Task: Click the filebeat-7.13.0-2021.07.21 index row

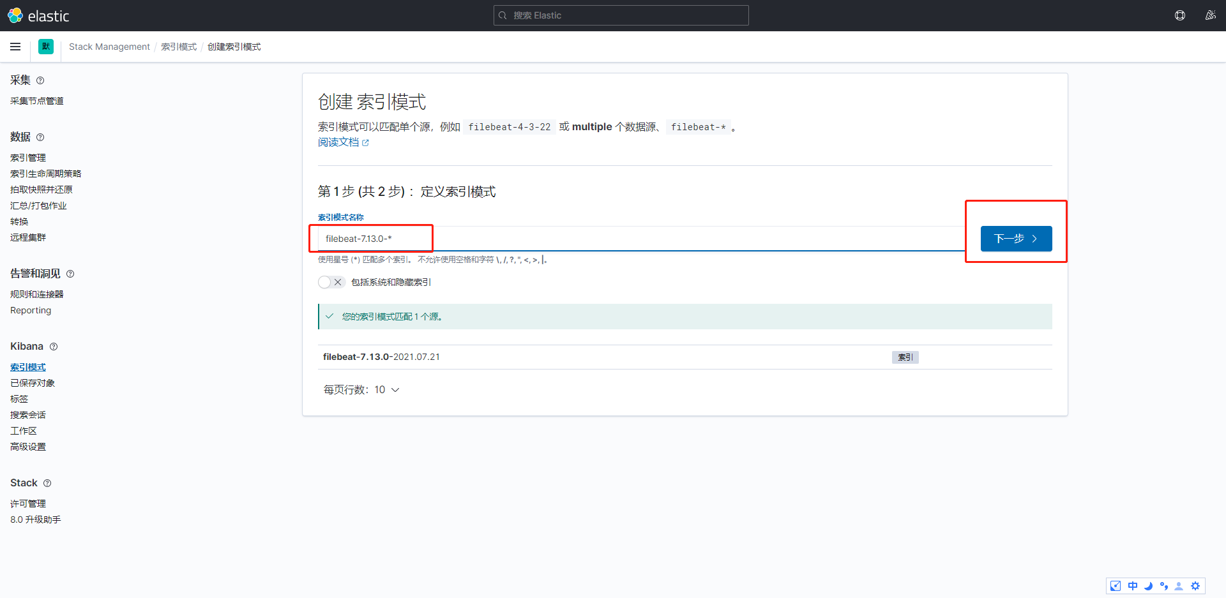Action: (x=685, y=357)
